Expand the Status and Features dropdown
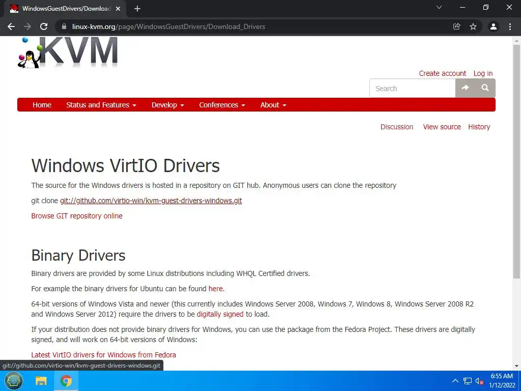This screenshot has width=521, height=391. pos(101,105)
